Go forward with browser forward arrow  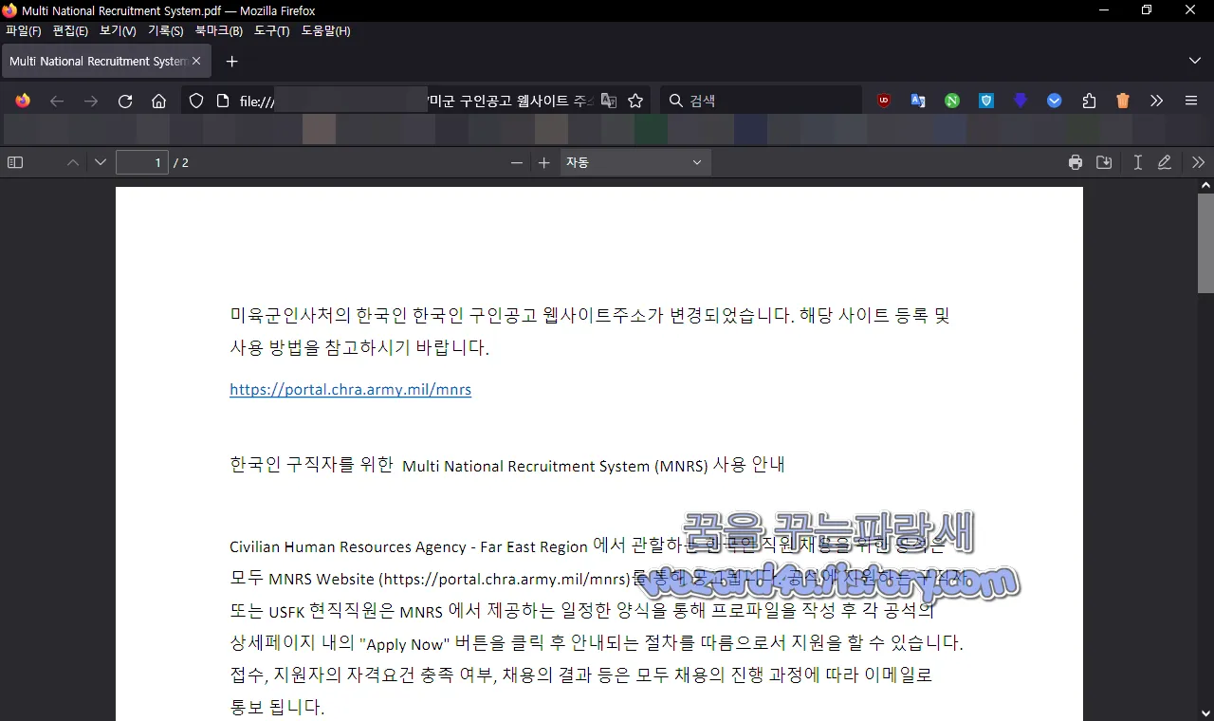click(91, 101)
